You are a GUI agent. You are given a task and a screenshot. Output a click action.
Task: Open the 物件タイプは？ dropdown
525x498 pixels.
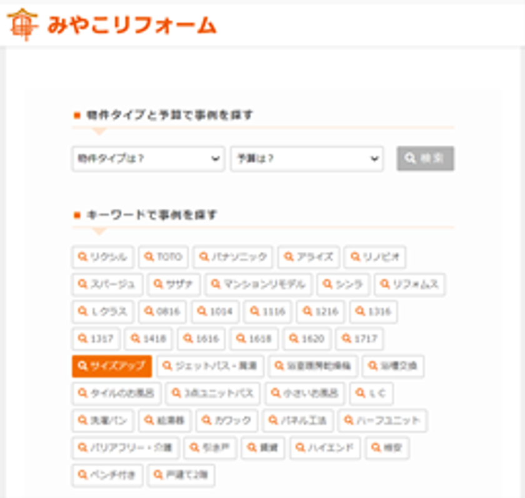(x=148, y=159)
